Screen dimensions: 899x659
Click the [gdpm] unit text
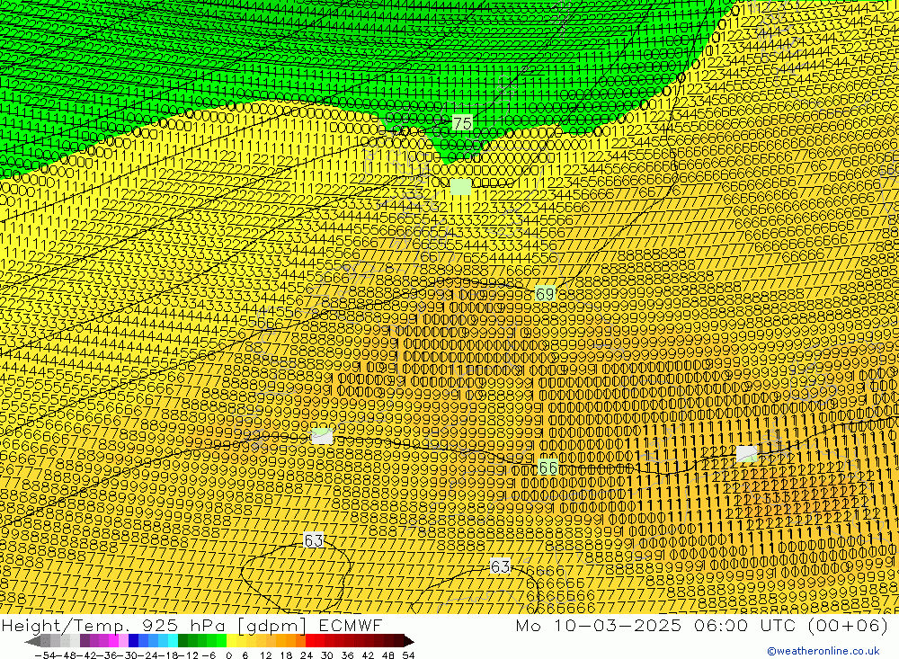[273, 625]
